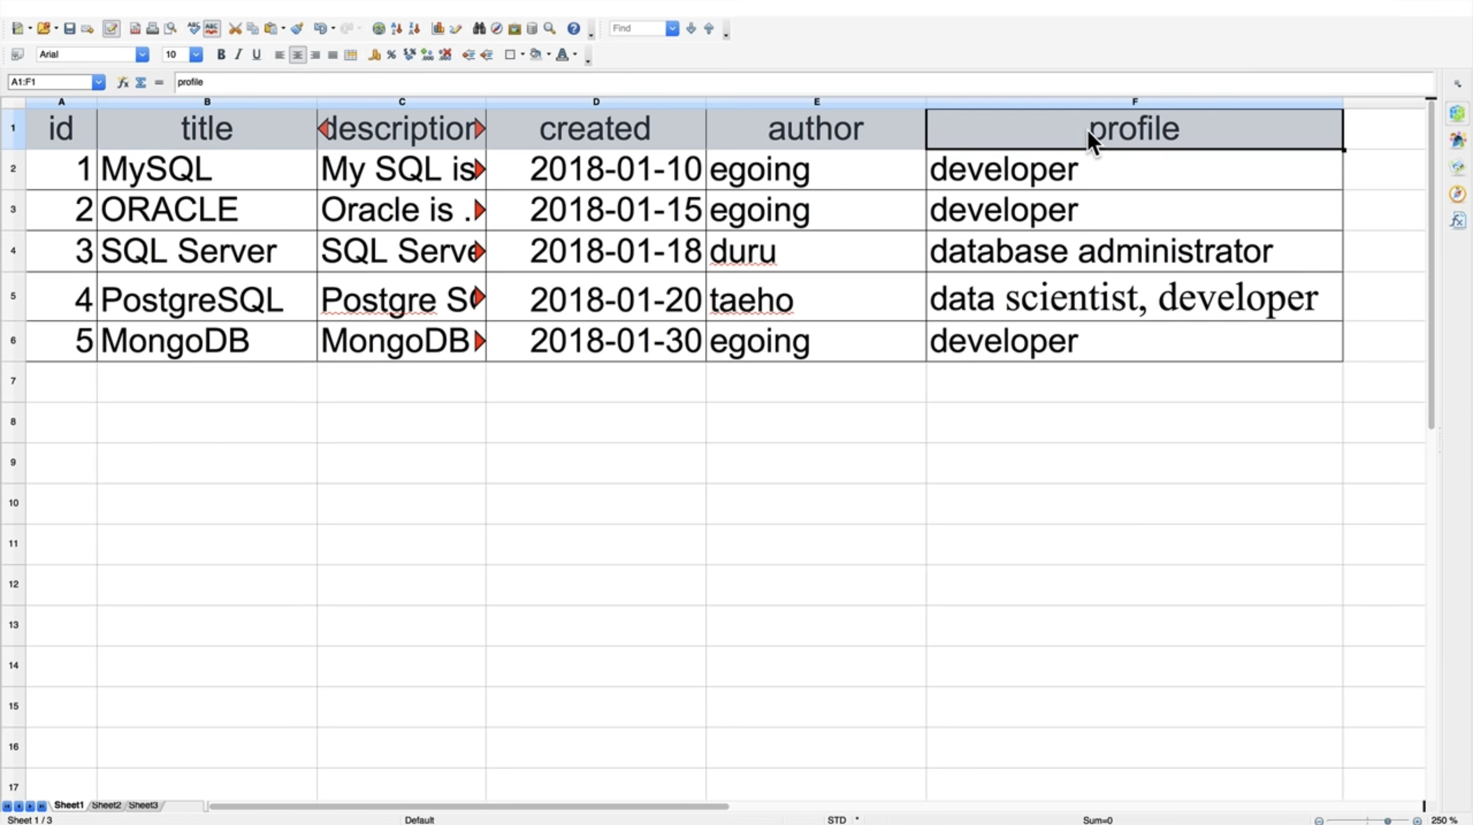Click into the Find search field
Viewport: 1473px width, 825px height.
coord(638,28)
